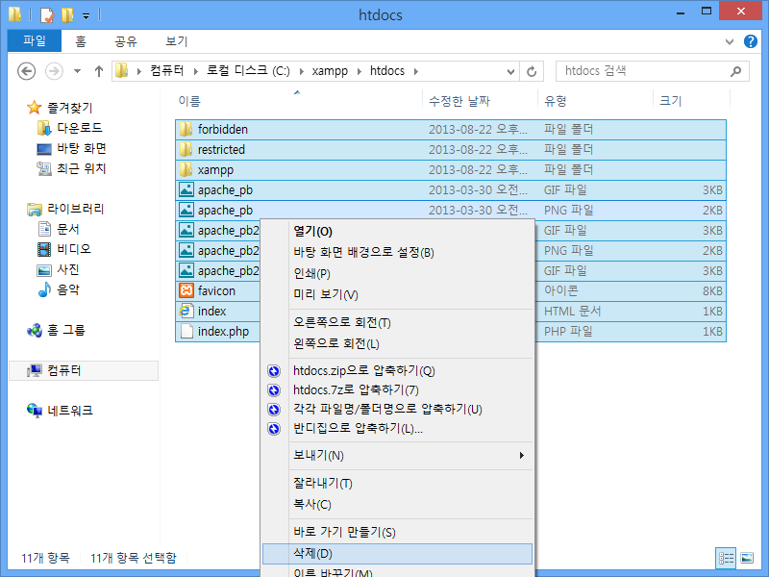Switch to details view using status bar button
The width and height of the screenshot is (769, 577).
point(727,558)
